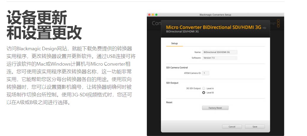307x136 pixels.
Task: Click the 设备更新 heading text
Action: (x=36, y=17)
